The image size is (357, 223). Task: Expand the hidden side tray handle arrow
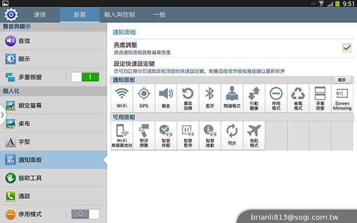click(2, 114)
